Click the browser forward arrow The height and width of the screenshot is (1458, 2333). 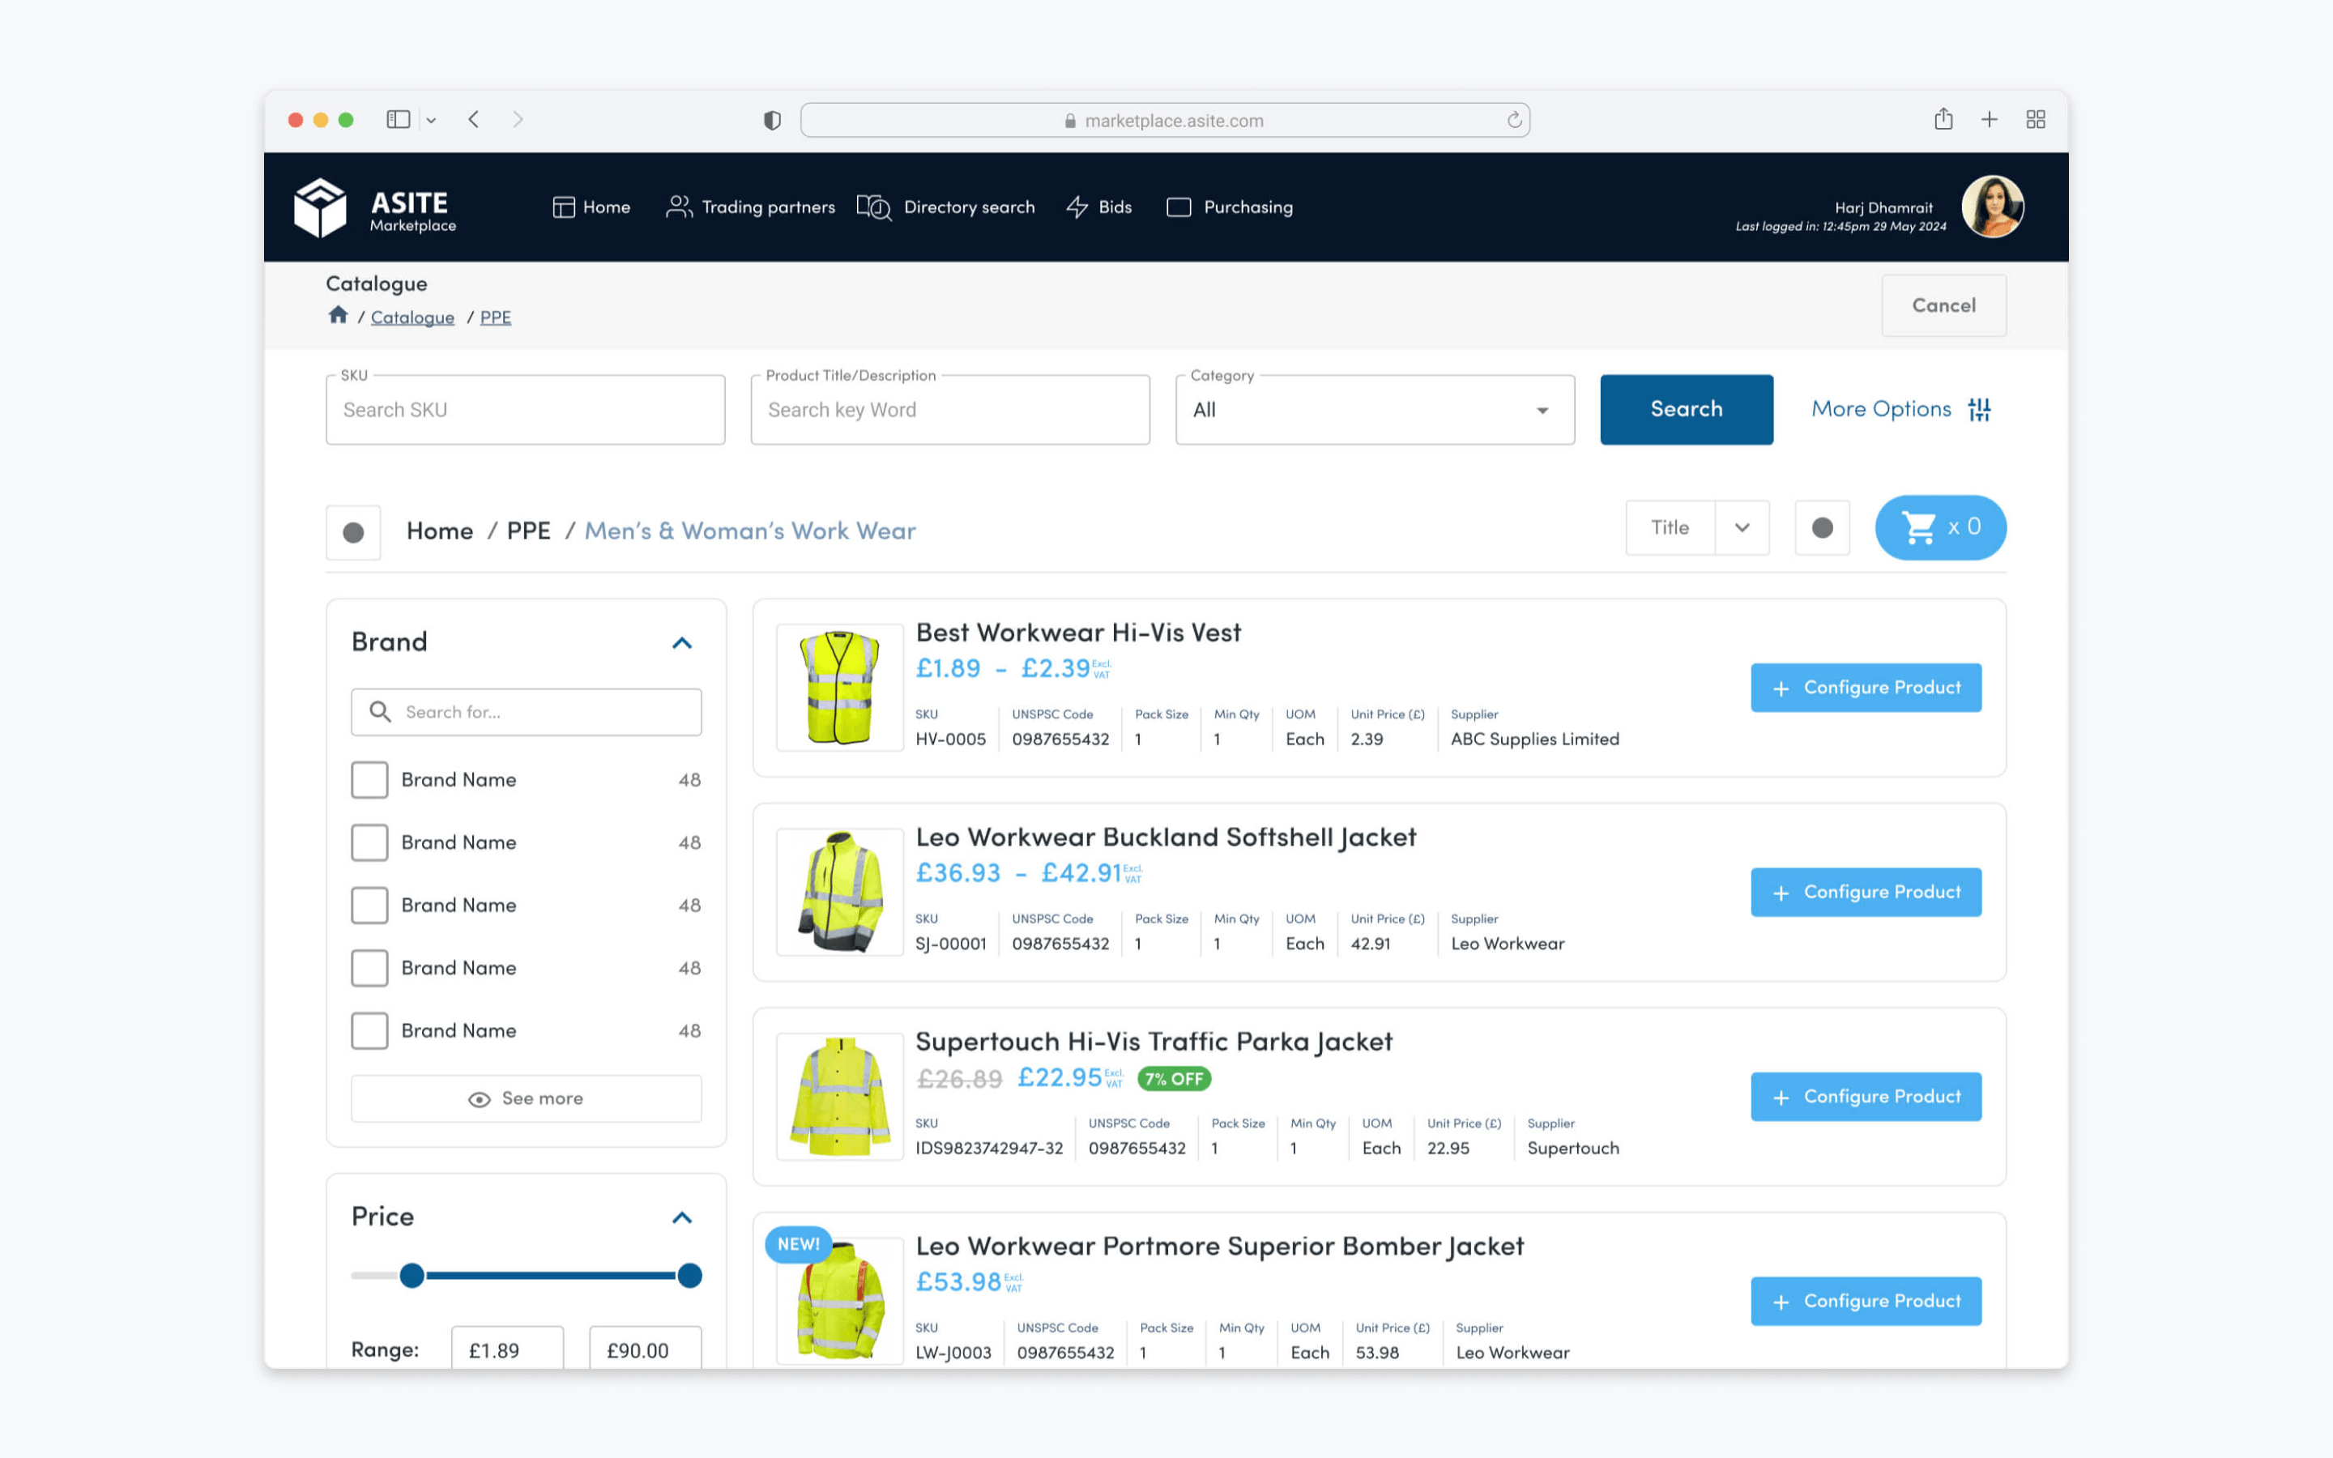click(x=518, y=120)
